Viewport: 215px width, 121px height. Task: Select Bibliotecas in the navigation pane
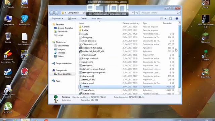click(x=59, y=42)
